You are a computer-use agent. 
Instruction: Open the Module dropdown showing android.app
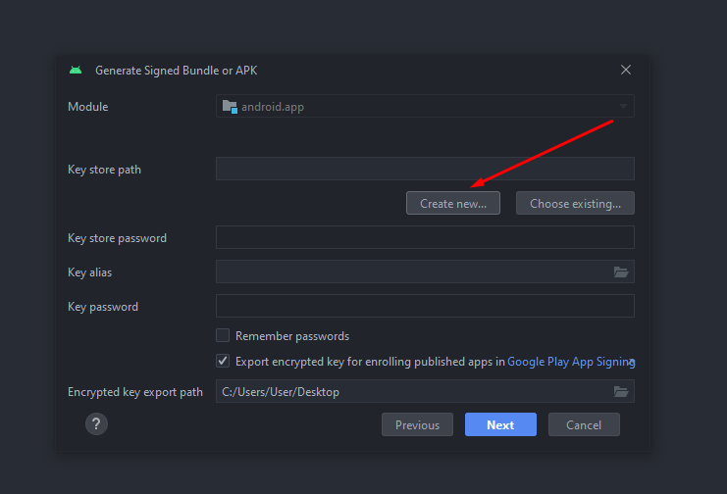coord(424,106)
